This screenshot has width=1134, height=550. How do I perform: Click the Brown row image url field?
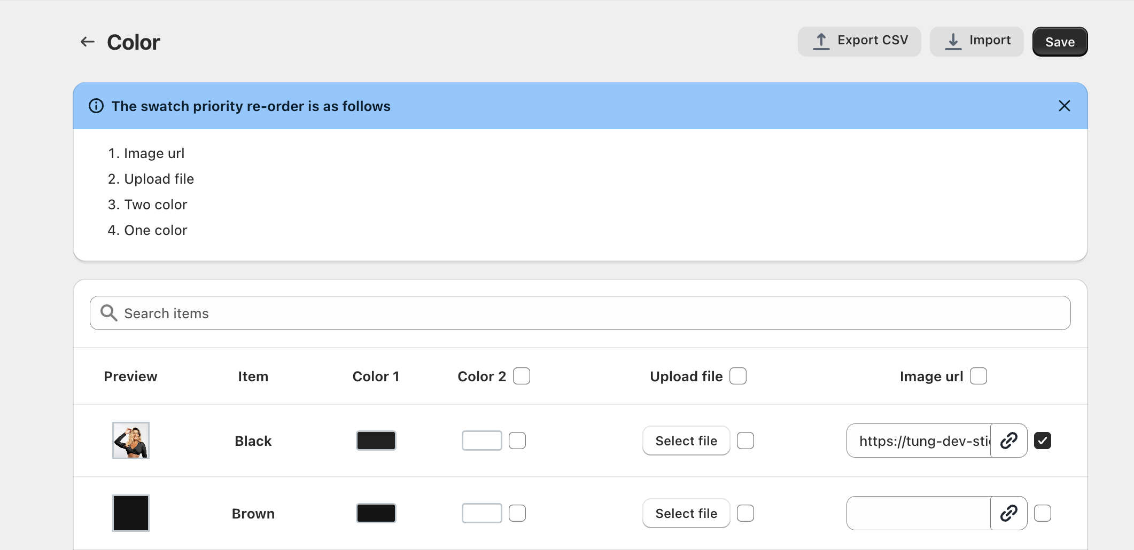tap(919, 513)
